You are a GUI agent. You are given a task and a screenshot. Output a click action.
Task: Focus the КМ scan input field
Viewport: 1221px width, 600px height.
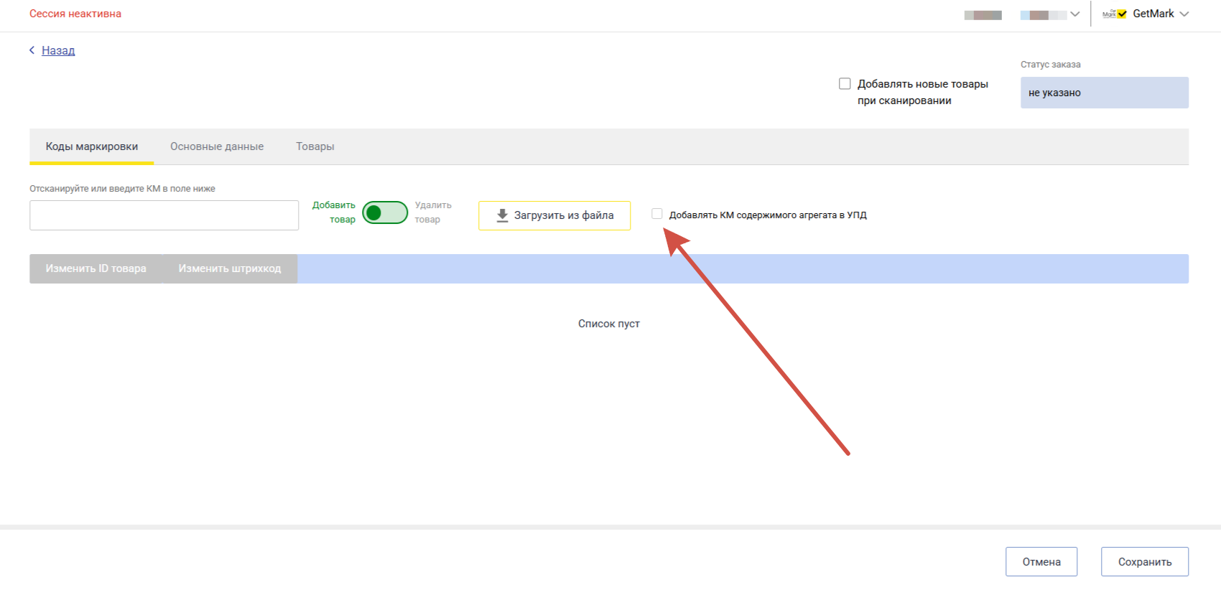(164, 215)
